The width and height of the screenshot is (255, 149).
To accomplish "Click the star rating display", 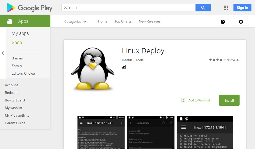I will point(218,60).
